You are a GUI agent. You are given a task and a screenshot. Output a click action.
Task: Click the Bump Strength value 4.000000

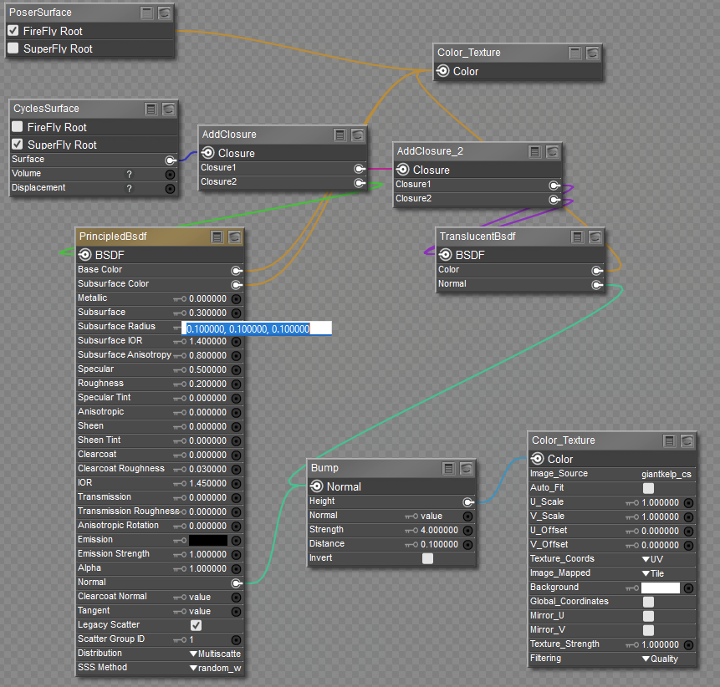coord(439,531)
